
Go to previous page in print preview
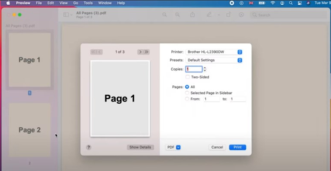click(99, 52)
